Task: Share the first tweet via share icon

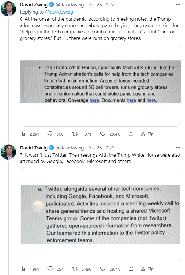Action: (131, 134)
